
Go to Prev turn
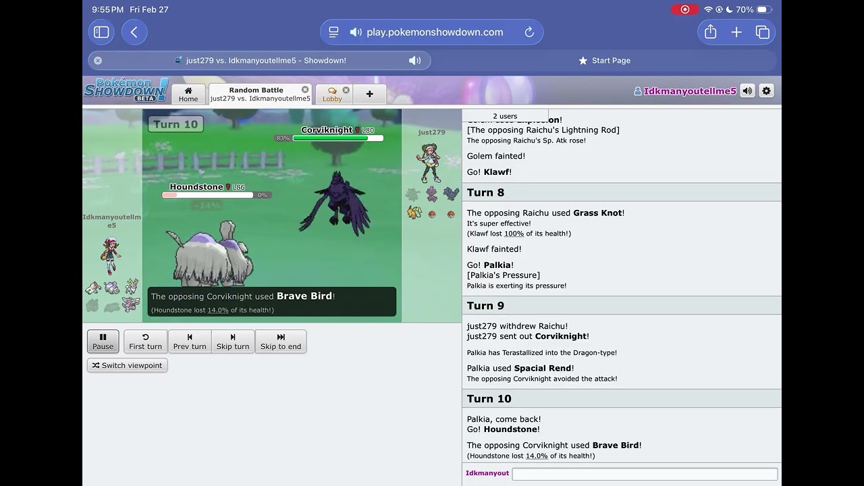[190, 341]
